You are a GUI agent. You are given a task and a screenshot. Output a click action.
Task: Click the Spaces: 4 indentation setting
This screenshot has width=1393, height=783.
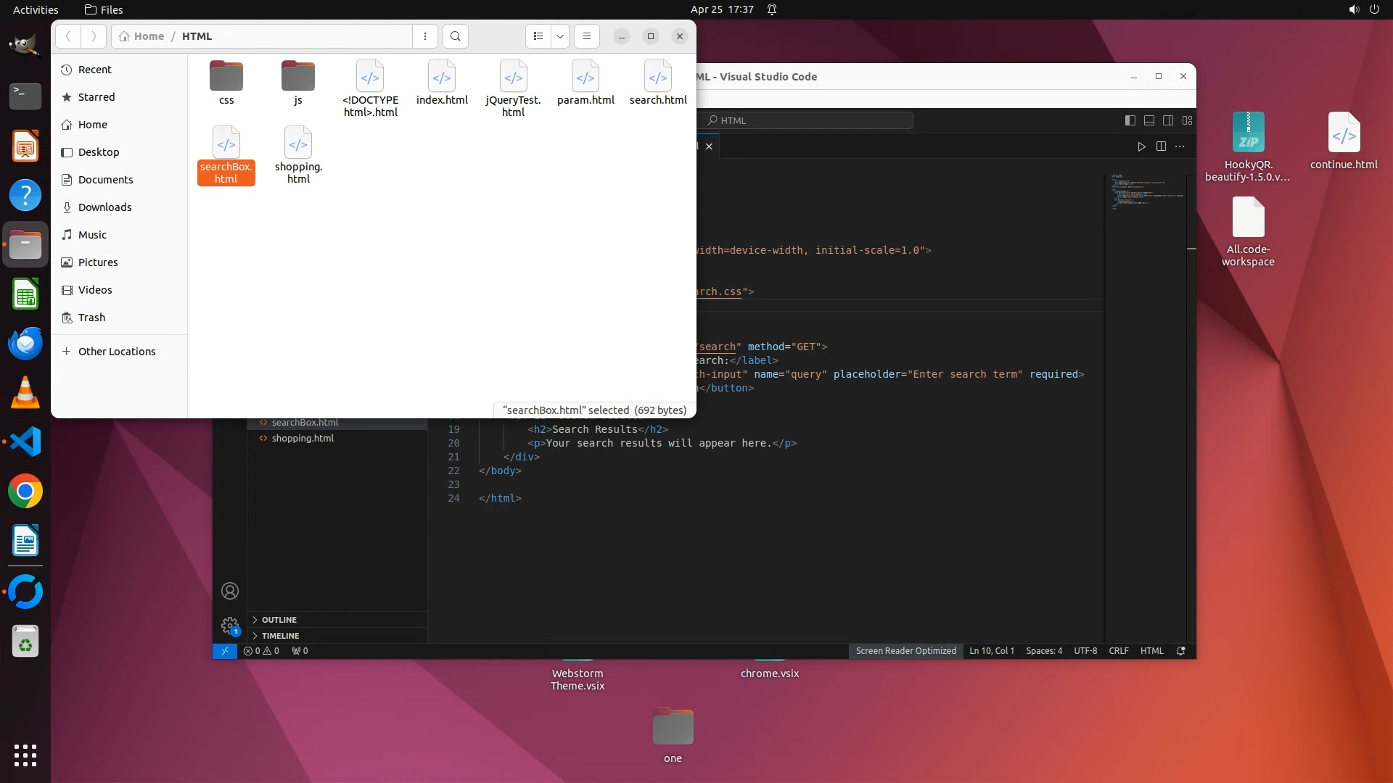[x=1043, y=651]
